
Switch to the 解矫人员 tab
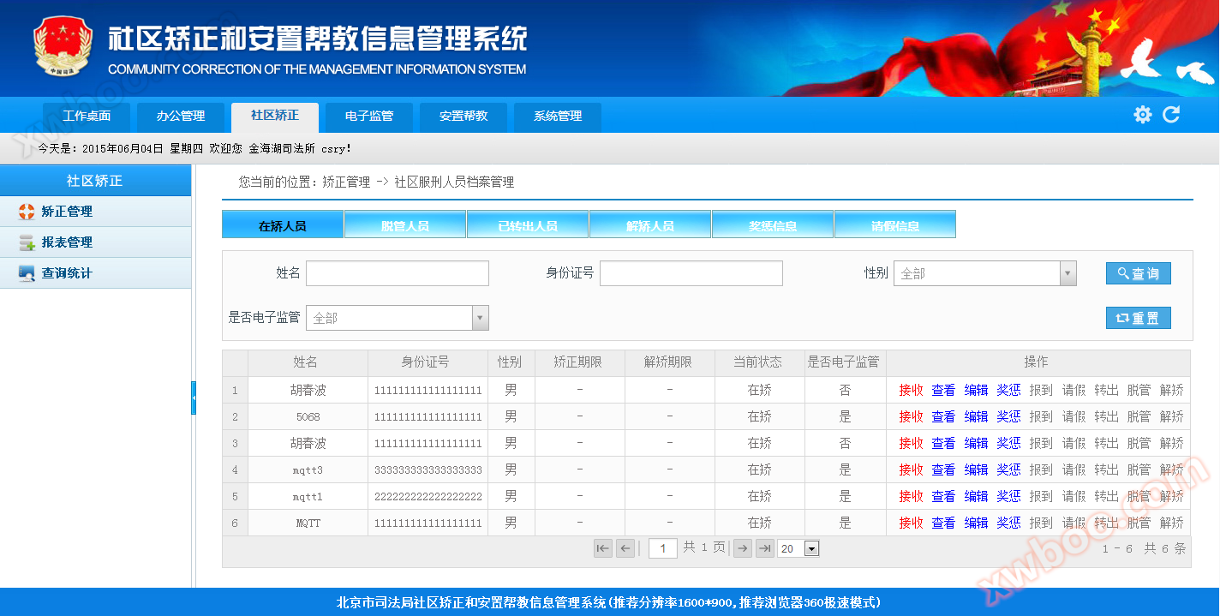650,225
